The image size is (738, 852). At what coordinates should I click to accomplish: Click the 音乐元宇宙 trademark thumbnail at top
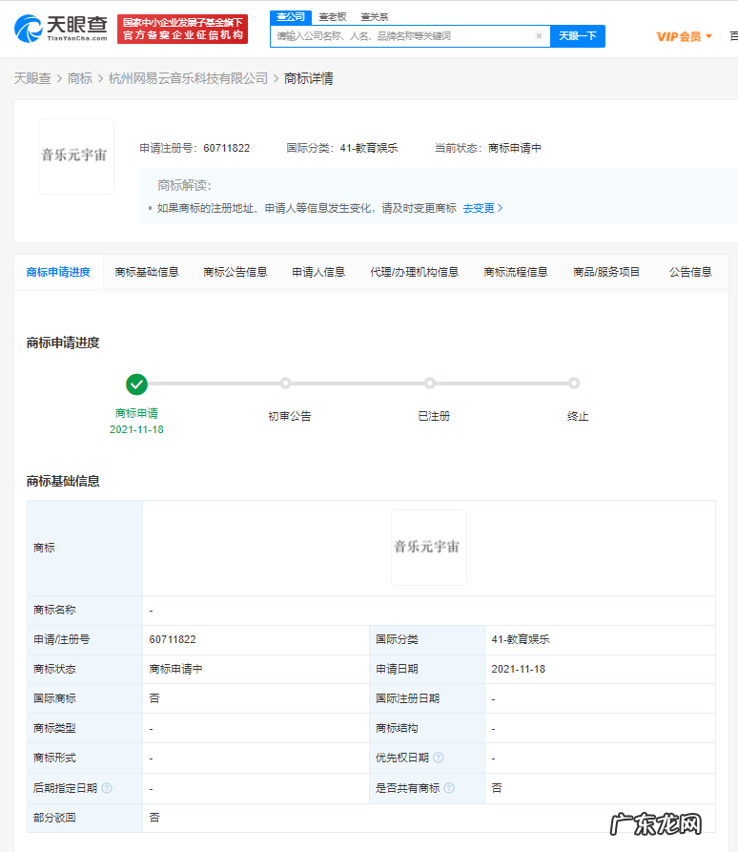[76, 156]
